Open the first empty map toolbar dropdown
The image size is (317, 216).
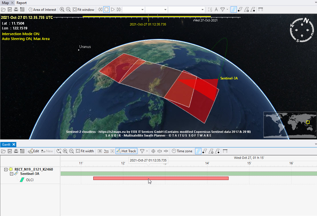click(x=133, y=9)
